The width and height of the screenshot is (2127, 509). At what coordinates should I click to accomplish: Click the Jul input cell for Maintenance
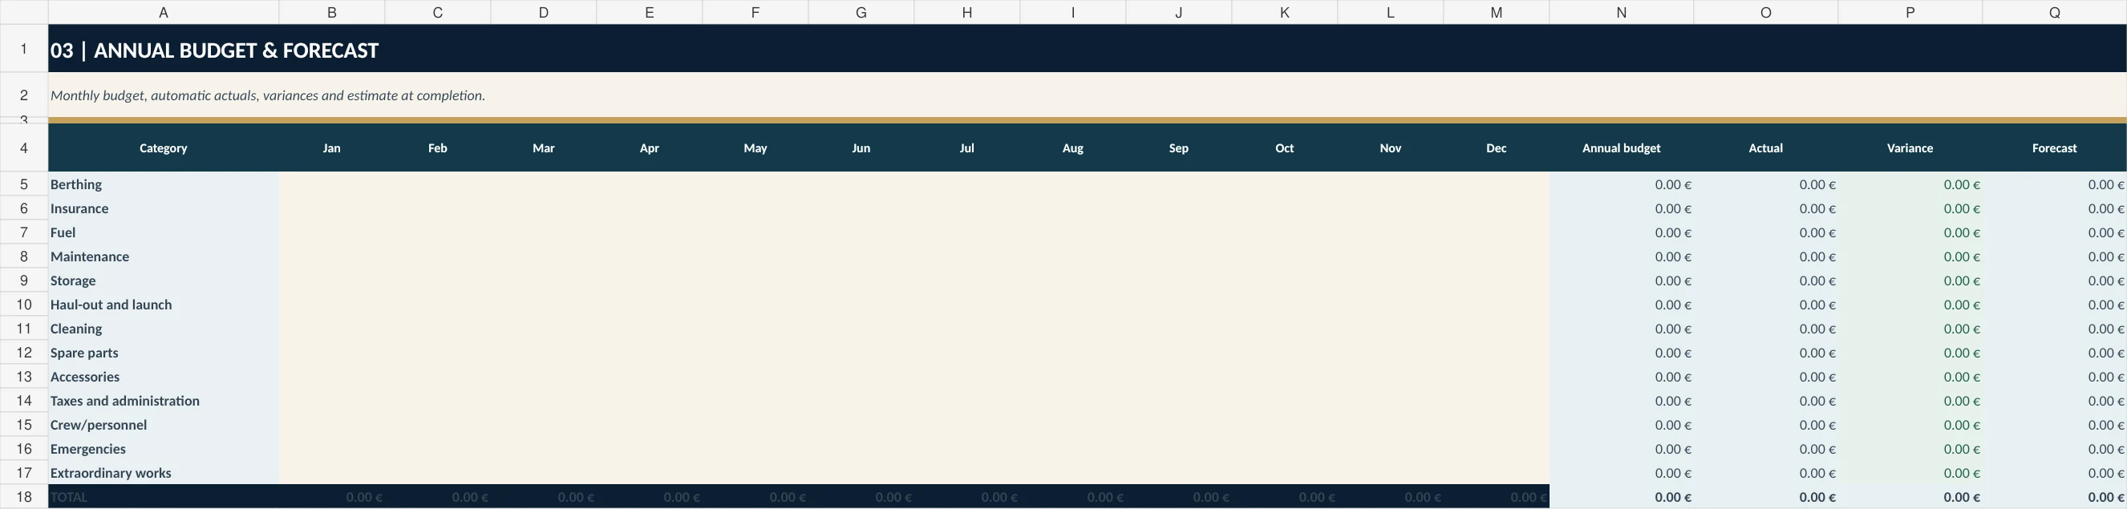[967, 257]
